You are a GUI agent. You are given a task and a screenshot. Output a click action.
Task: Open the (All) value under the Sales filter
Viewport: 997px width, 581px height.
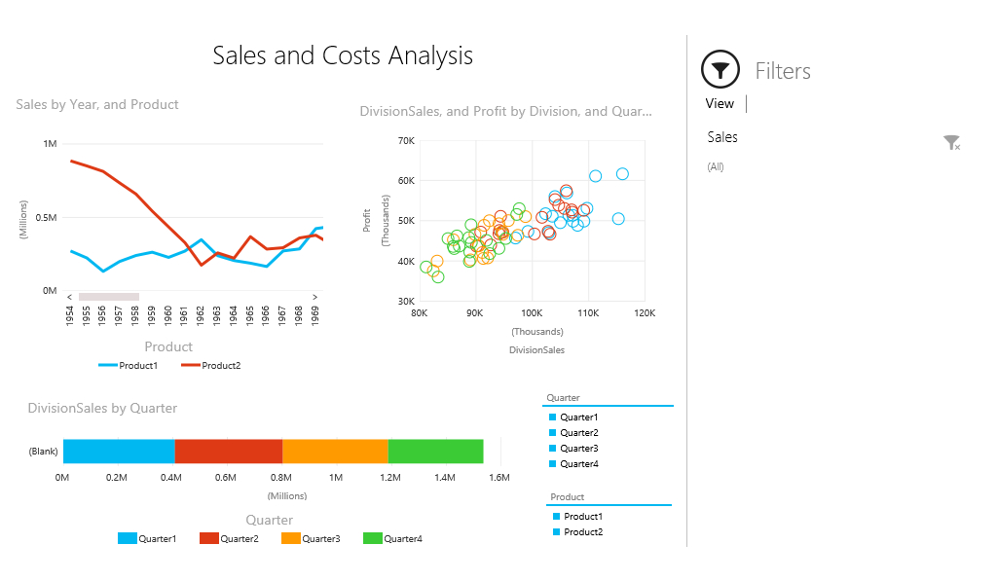pyautogui.click(x=716, y=167)
